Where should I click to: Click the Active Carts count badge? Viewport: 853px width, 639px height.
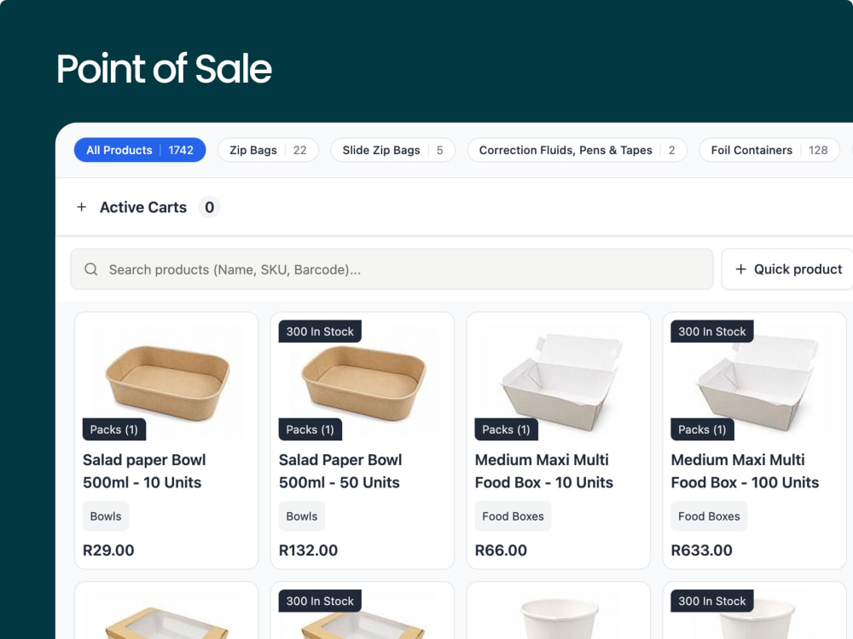[210, 207]
